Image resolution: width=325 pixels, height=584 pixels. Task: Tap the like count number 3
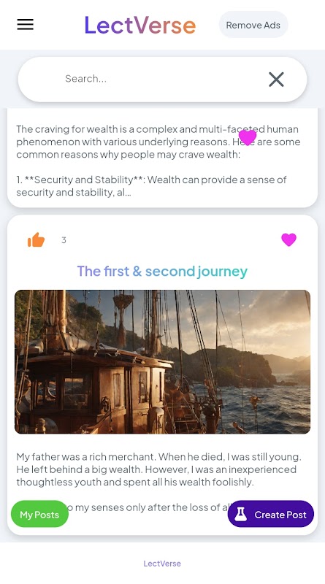point(64,240)
